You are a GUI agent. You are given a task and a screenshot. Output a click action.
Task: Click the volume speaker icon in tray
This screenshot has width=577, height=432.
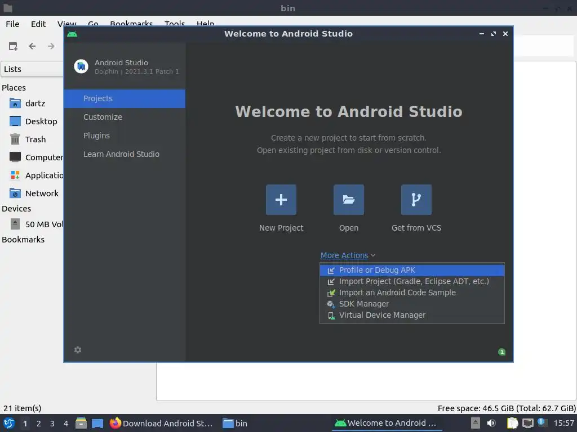pos(491,423)
